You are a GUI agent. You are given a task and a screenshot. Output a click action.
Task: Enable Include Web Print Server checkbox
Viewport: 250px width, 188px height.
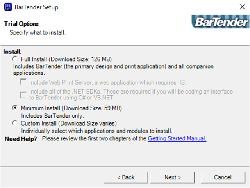tap(23, 82)
